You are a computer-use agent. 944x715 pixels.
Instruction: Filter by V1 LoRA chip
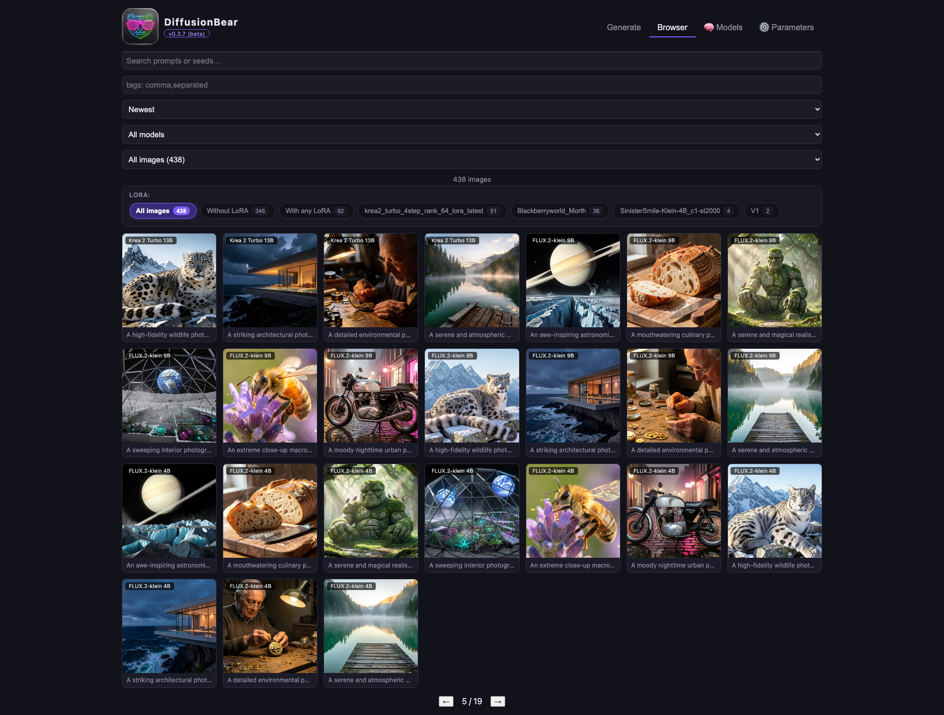tap(762, 211)
